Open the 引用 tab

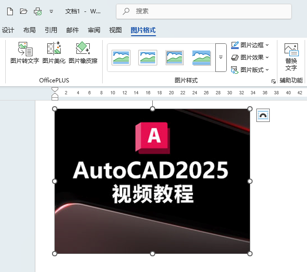pyautogui.click(x=51, y=30)
